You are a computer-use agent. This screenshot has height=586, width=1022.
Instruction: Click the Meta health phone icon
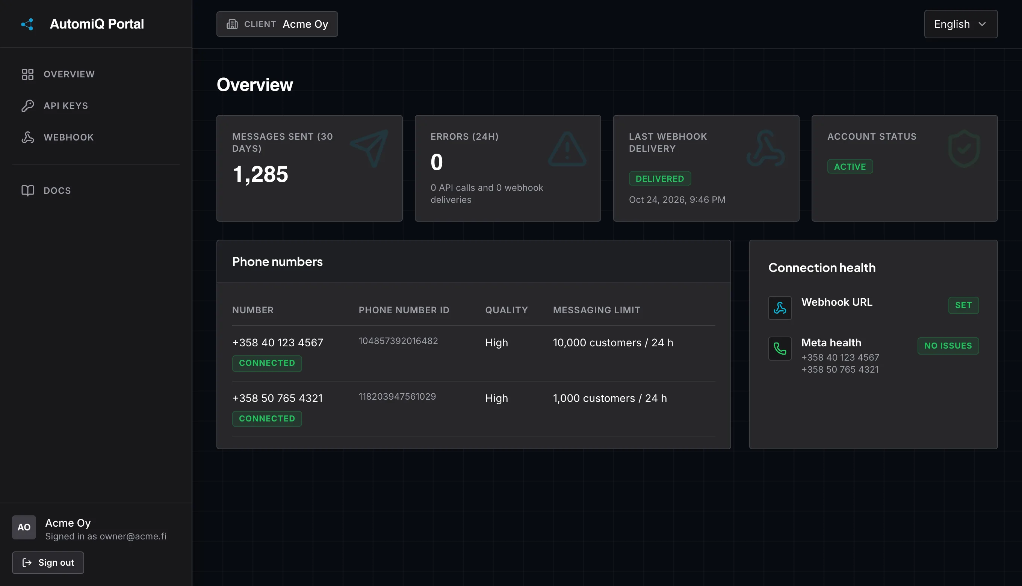pos(780,349)
